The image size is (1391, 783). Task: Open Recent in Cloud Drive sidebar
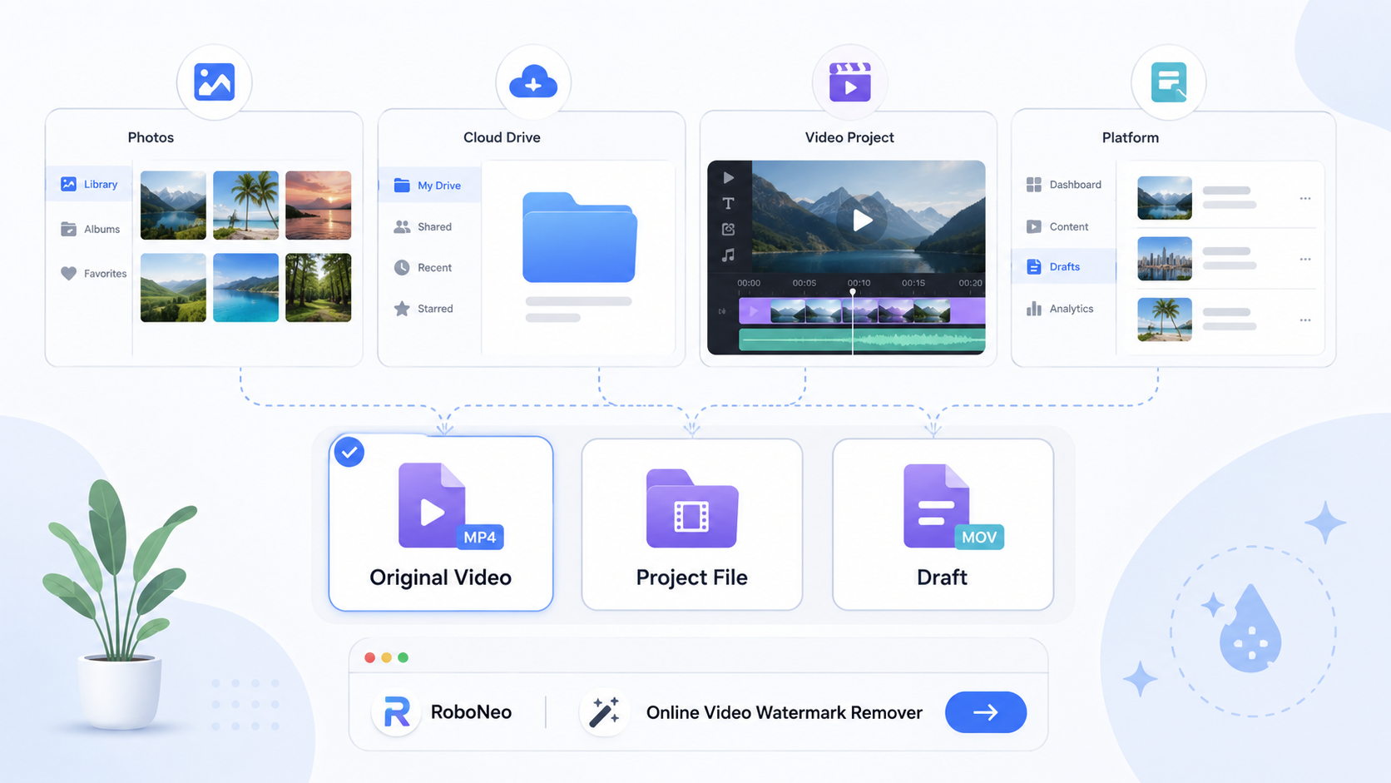(x=423, y=267)
